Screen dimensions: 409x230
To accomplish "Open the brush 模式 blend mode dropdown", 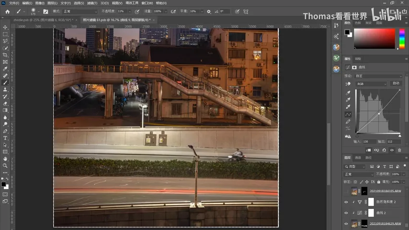I will 80,11.
